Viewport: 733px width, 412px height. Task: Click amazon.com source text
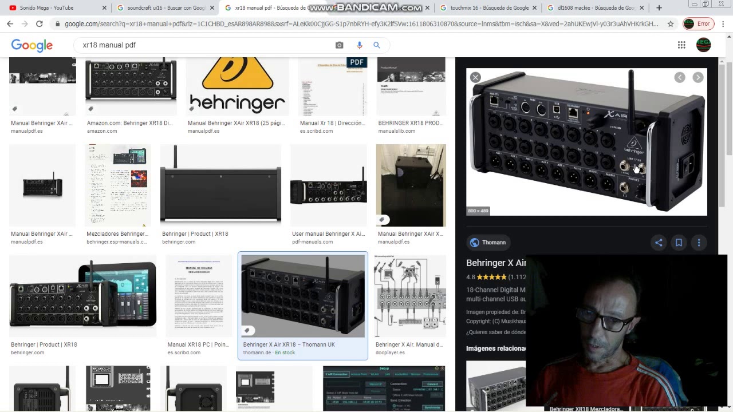click(x=102, y=131)
